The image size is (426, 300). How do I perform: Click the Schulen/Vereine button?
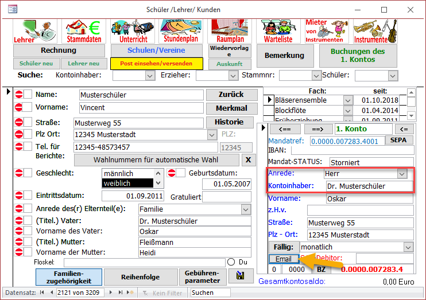(x=156, y=50)
